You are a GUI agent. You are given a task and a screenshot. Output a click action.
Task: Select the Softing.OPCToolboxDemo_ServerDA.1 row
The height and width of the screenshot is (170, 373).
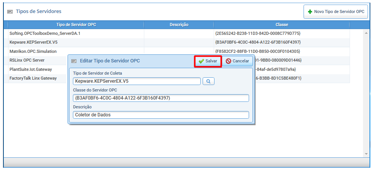click(x=177, y=34)
